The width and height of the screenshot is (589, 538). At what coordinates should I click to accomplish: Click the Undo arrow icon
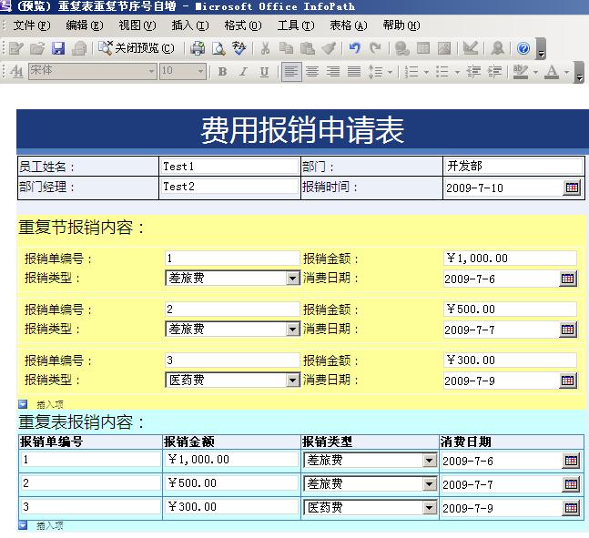[354, 48]
